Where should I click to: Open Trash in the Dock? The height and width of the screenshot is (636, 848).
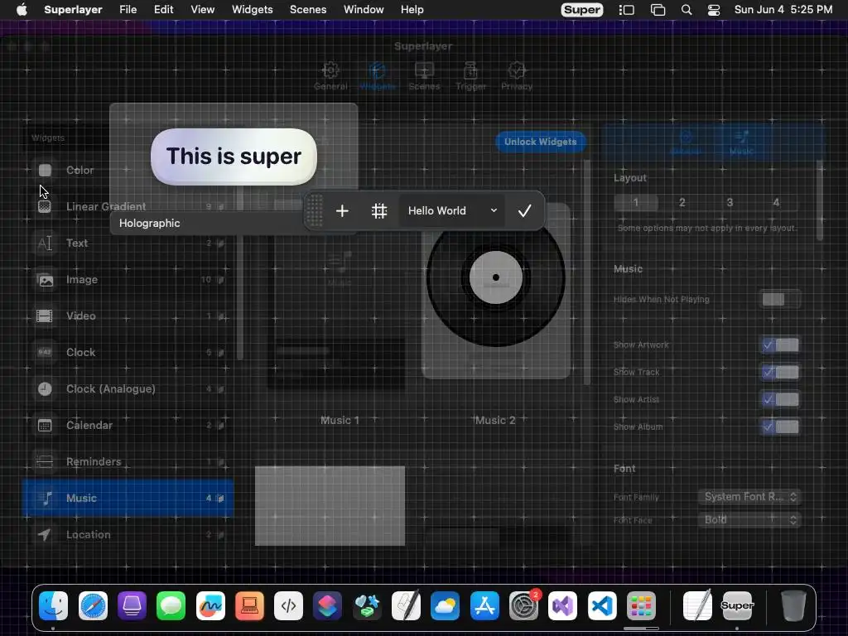pyautogui.click(x=793, y=605)
